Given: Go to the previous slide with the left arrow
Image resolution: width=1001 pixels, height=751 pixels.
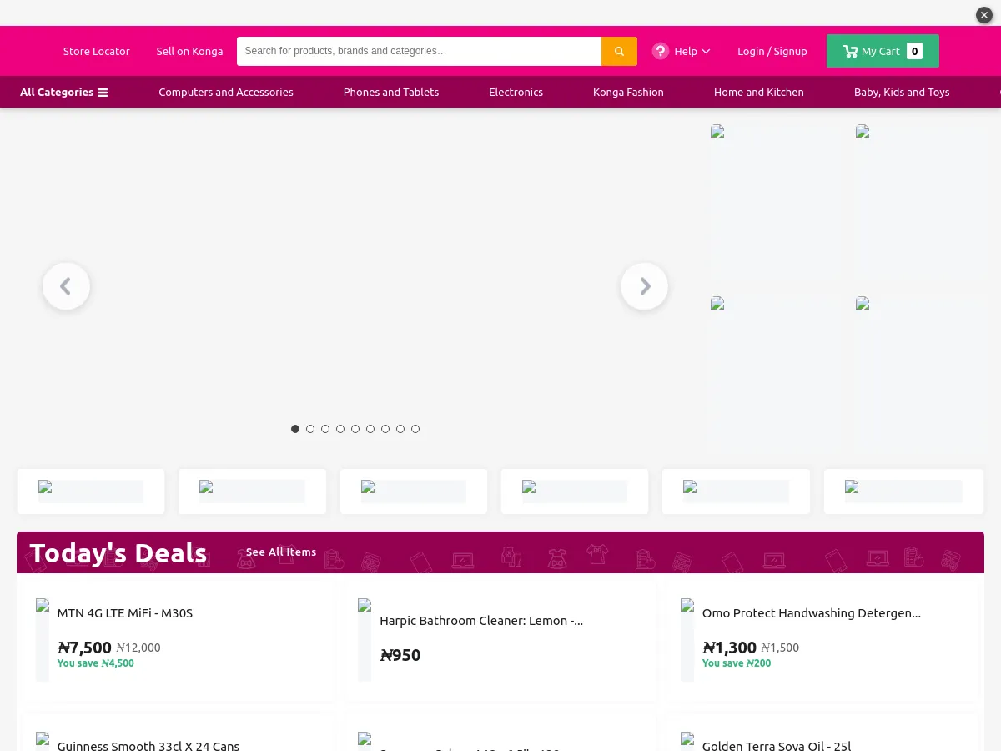Looking at the screenshot, I should click(x=66, y=286).
